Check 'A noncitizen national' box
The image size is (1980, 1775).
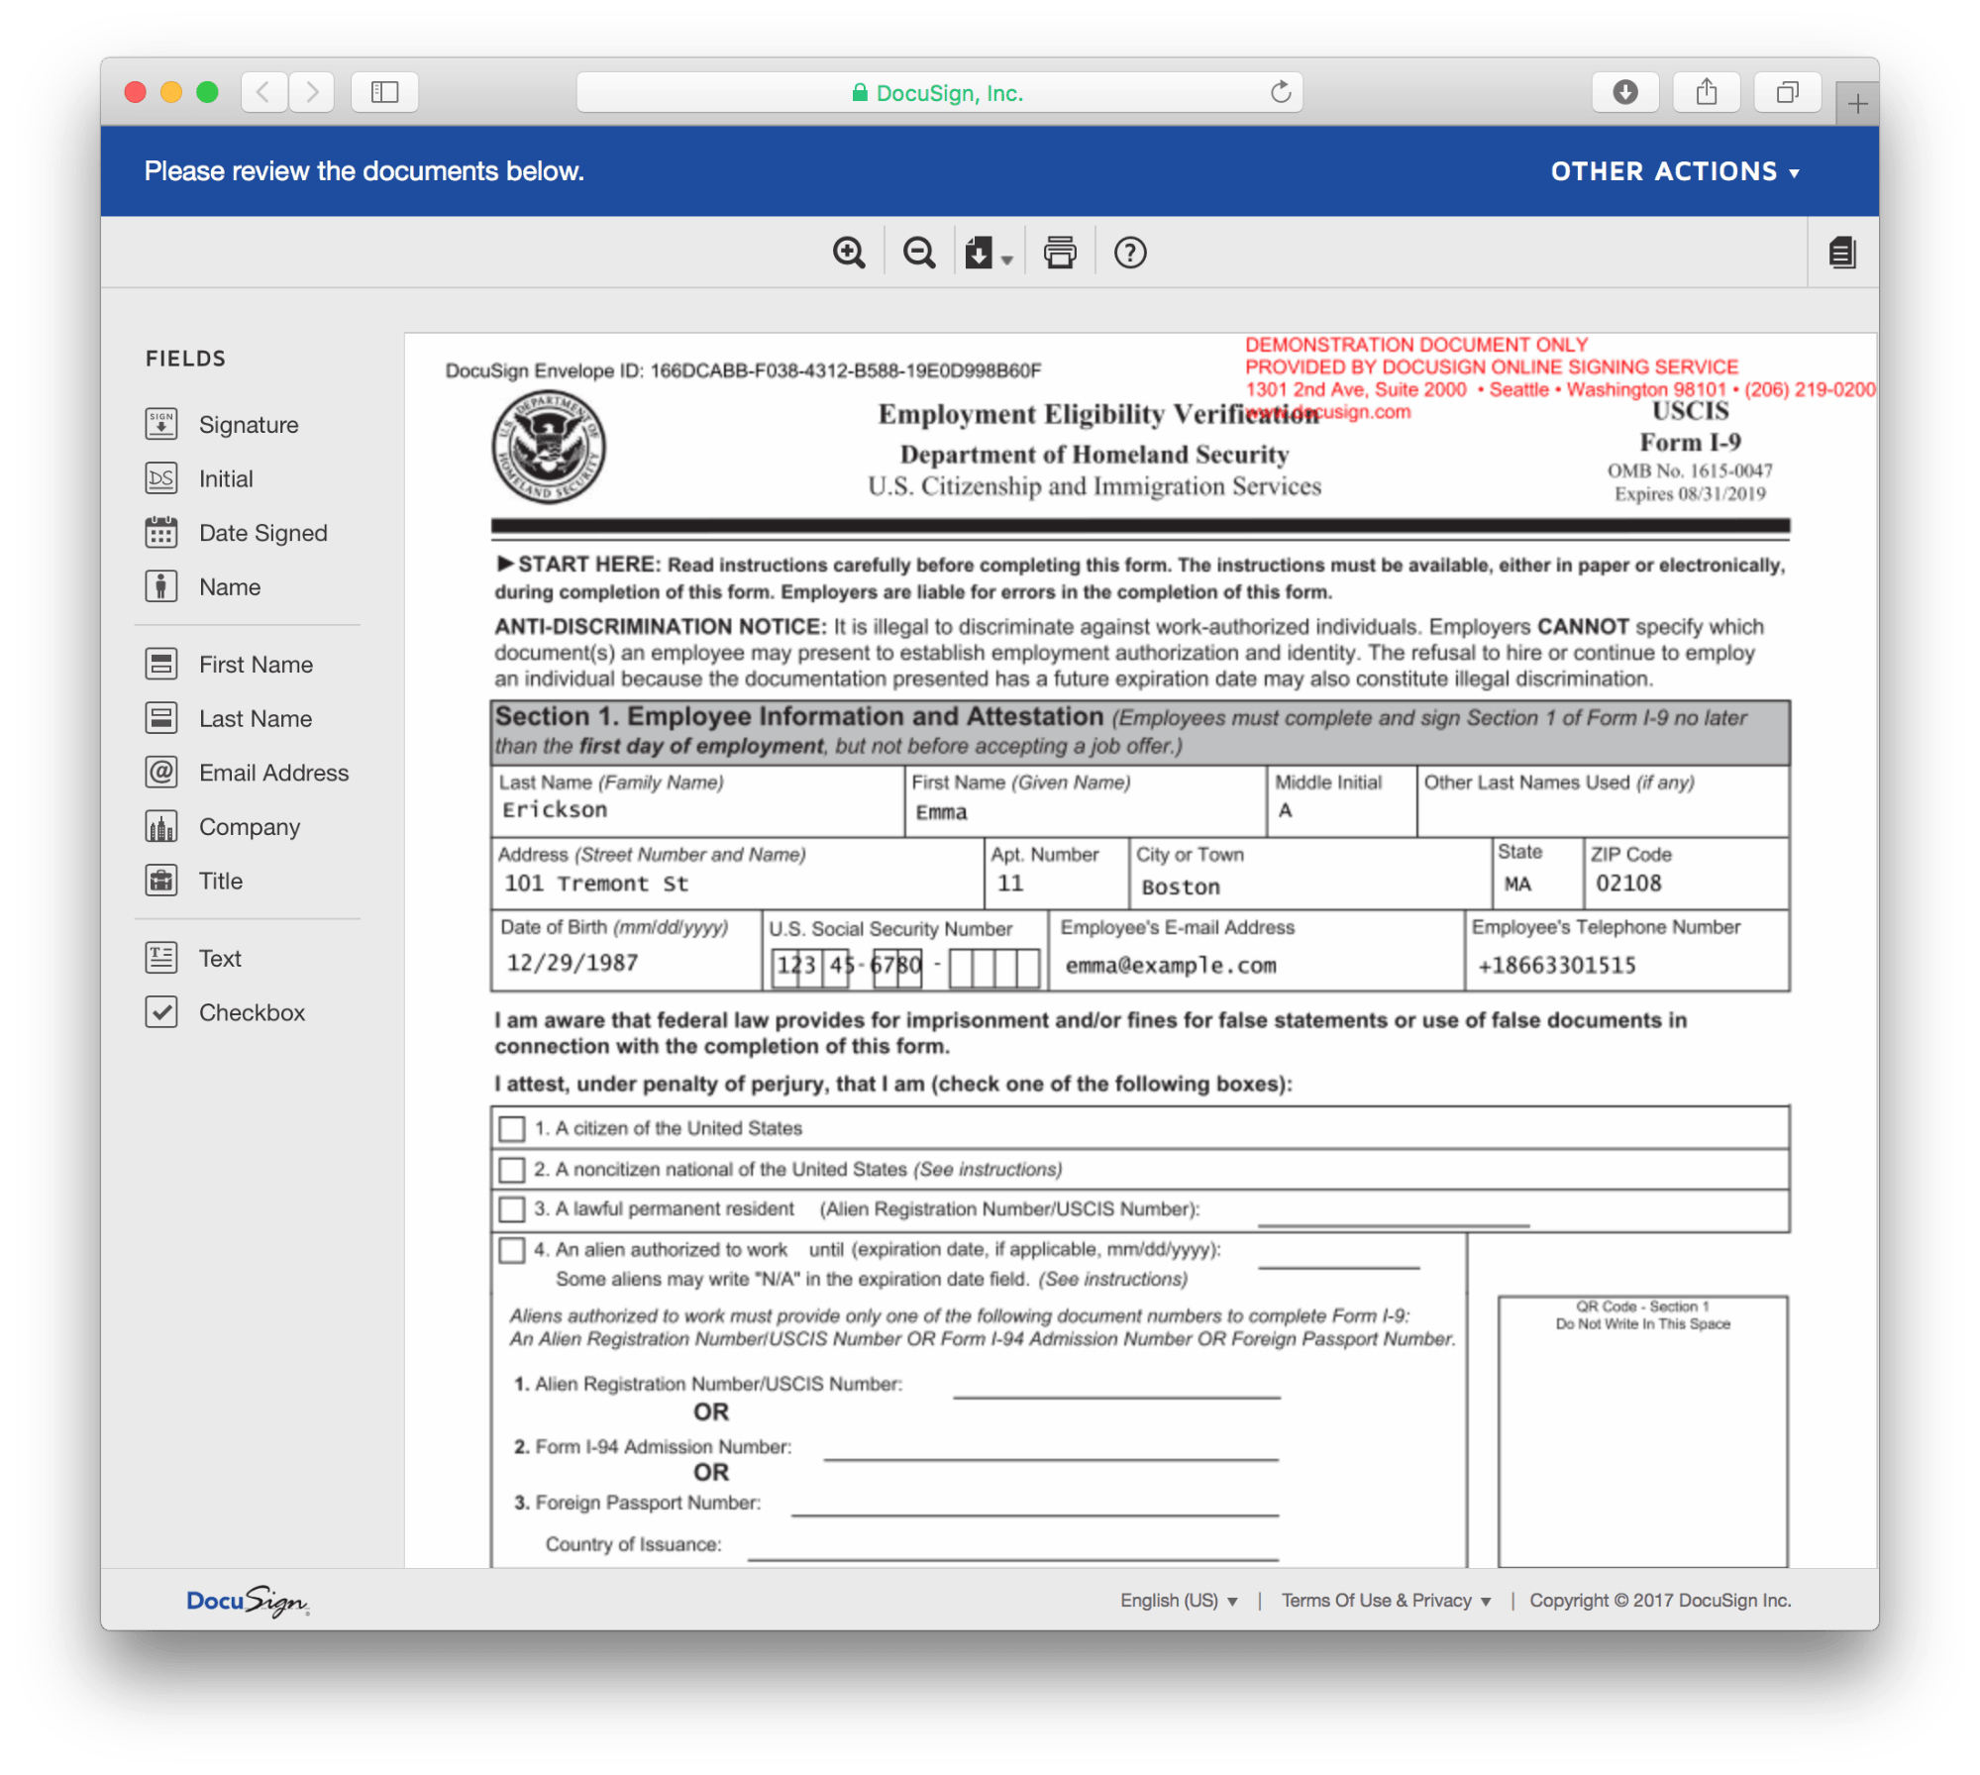tap(512, 1170)
